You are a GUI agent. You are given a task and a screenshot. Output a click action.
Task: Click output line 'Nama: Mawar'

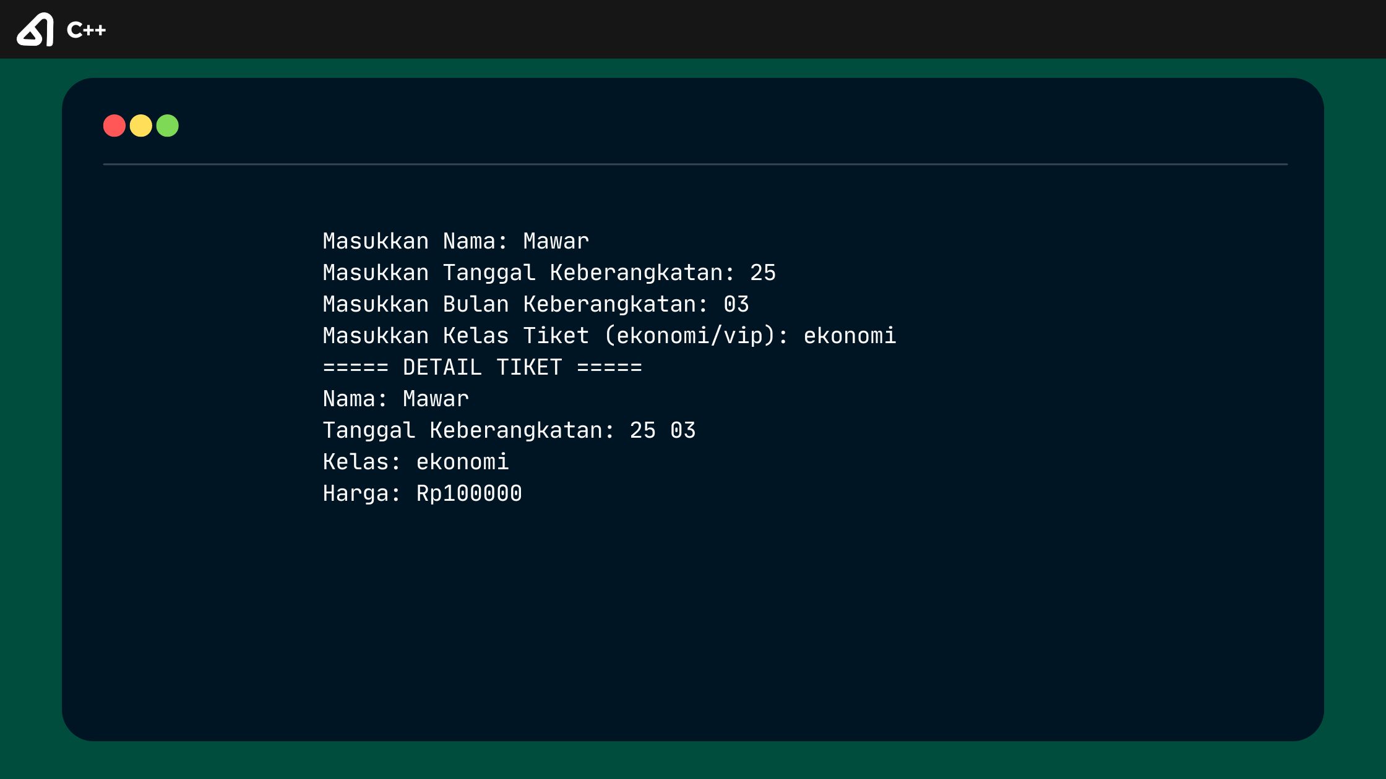(396, 399)
